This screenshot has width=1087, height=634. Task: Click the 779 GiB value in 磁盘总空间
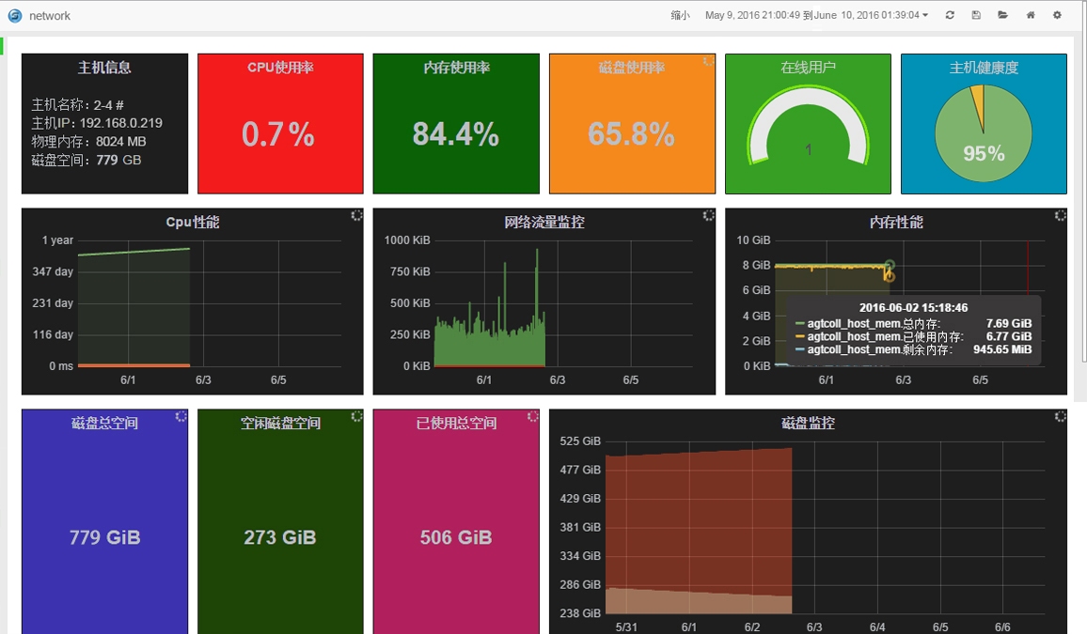(x=104, y=538)
